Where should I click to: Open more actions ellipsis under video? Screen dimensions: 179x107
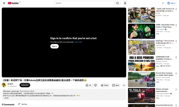click(x=124, y=85)
